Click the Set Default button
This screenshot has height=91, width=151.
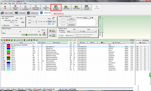[71, 25]
